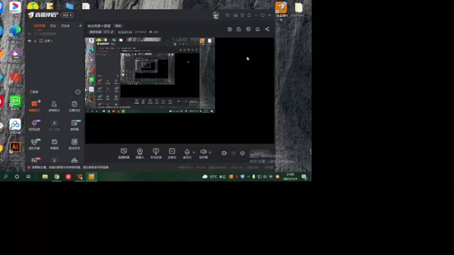Toggle visibility eye of the dimmed first source
This screenshot has height=255, width=454.
pyautogui.click(x=30, y=34)
